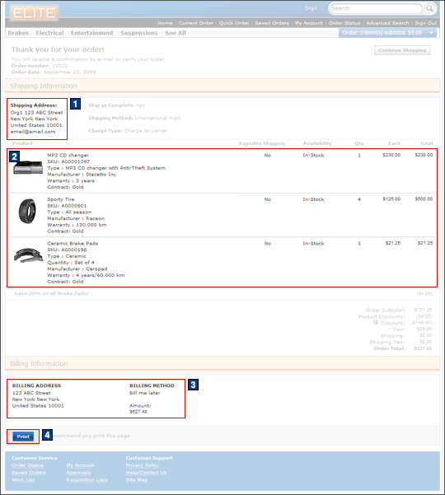This screenshot has height=495, width=445.
Task: Click footer Help/Contact Us link
Action: pyautogui.click(x=146, y=473)
